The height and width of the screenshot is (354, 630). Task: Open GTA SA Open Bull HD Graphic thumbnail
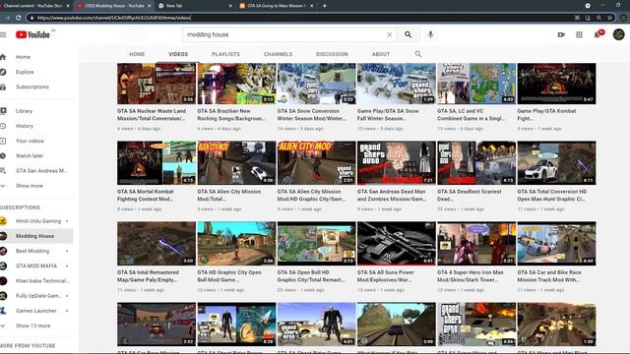point(316,244)
